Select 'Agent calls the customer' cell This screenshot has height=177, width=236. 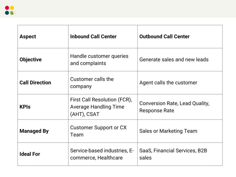tap(168, 83)
